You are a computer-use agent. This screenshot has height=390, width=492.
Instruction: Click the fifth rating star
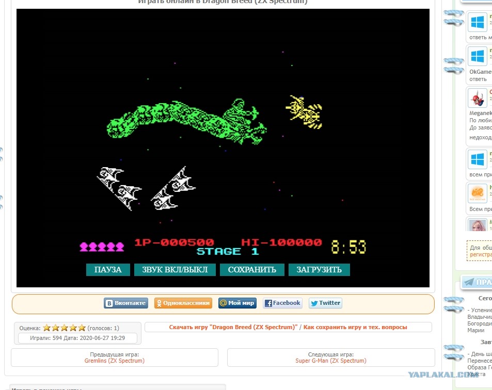pyautogui.click(x=82, y=328)
